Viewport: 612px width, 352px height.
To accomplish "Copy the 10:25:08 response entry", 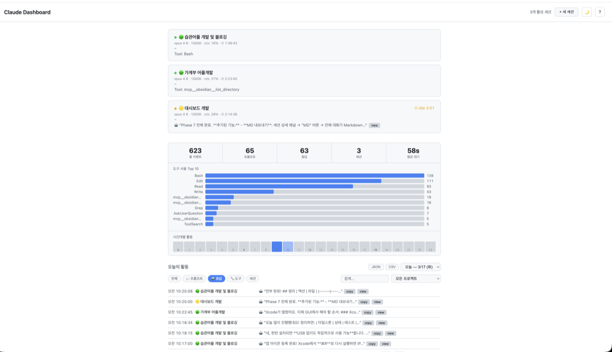I will tap(349, 291).
